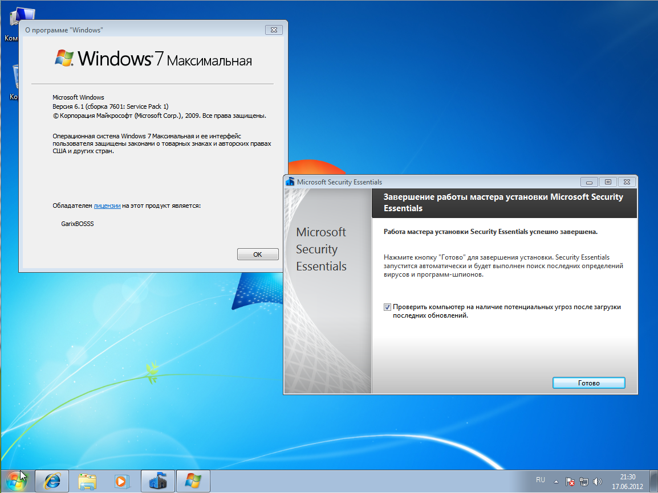Maximize the Microsoft Security Essentials window
The width and height of the screenshot is (658, 493).
pyautogui.click(x=608, y=182)
